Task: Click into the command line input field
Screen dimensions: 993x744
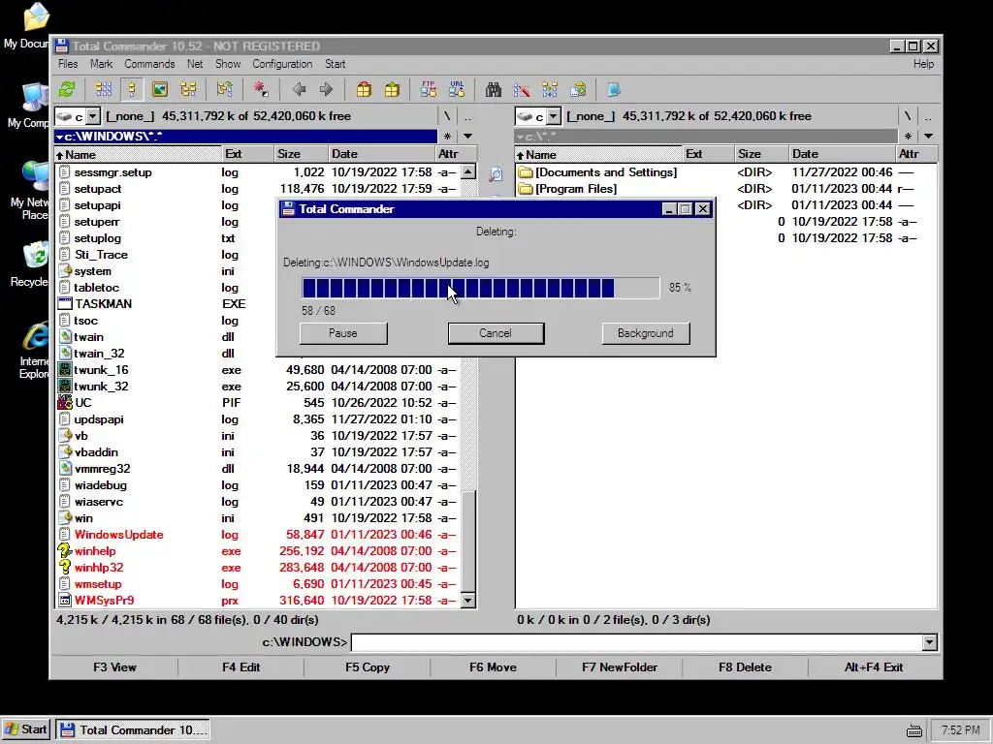Action: (636, 642)
